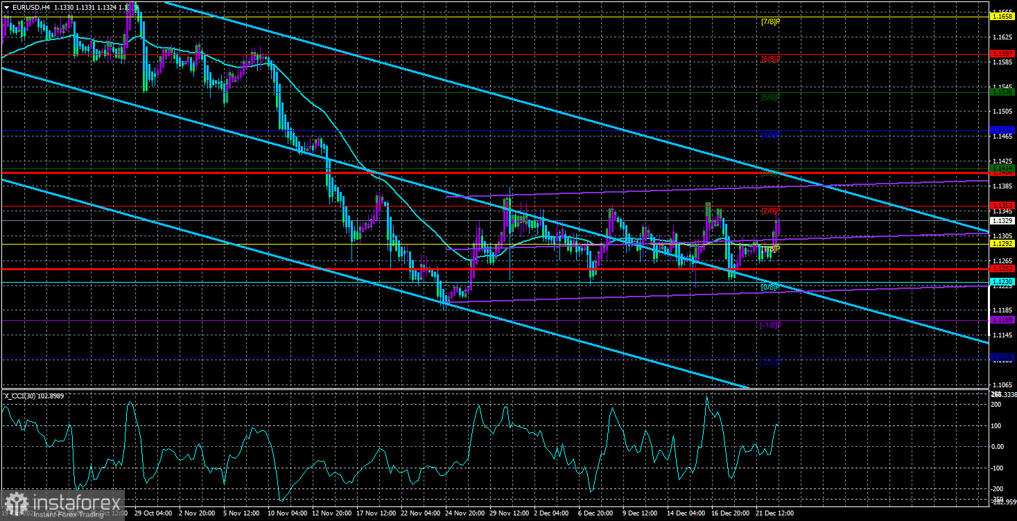This screenshot has height=521, width=1017.
Task: Click the 5 Nov 12:00 time label
Action: [242, 513]
